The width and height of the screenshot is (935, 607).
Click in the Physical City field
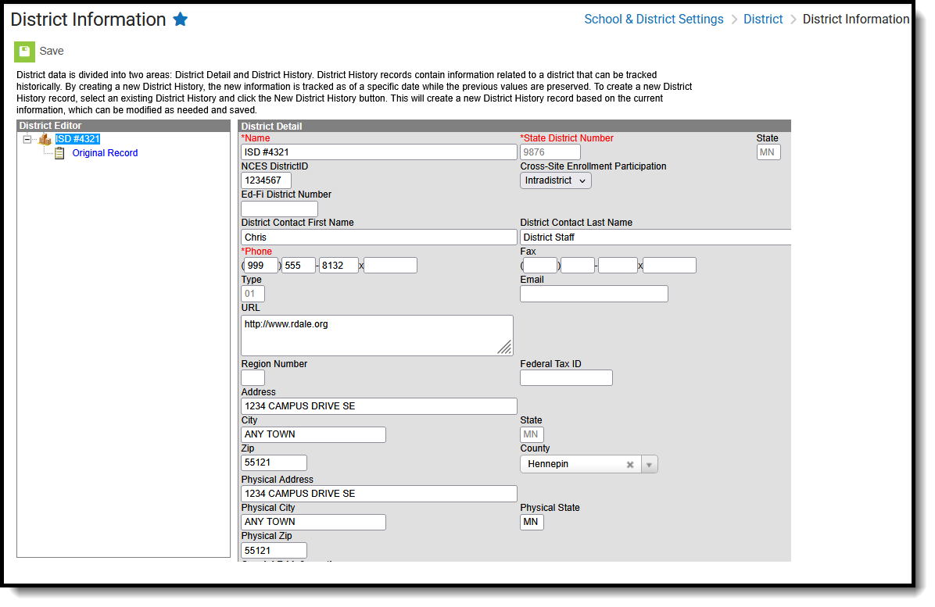pyautogui.click(x=313, y=522)
